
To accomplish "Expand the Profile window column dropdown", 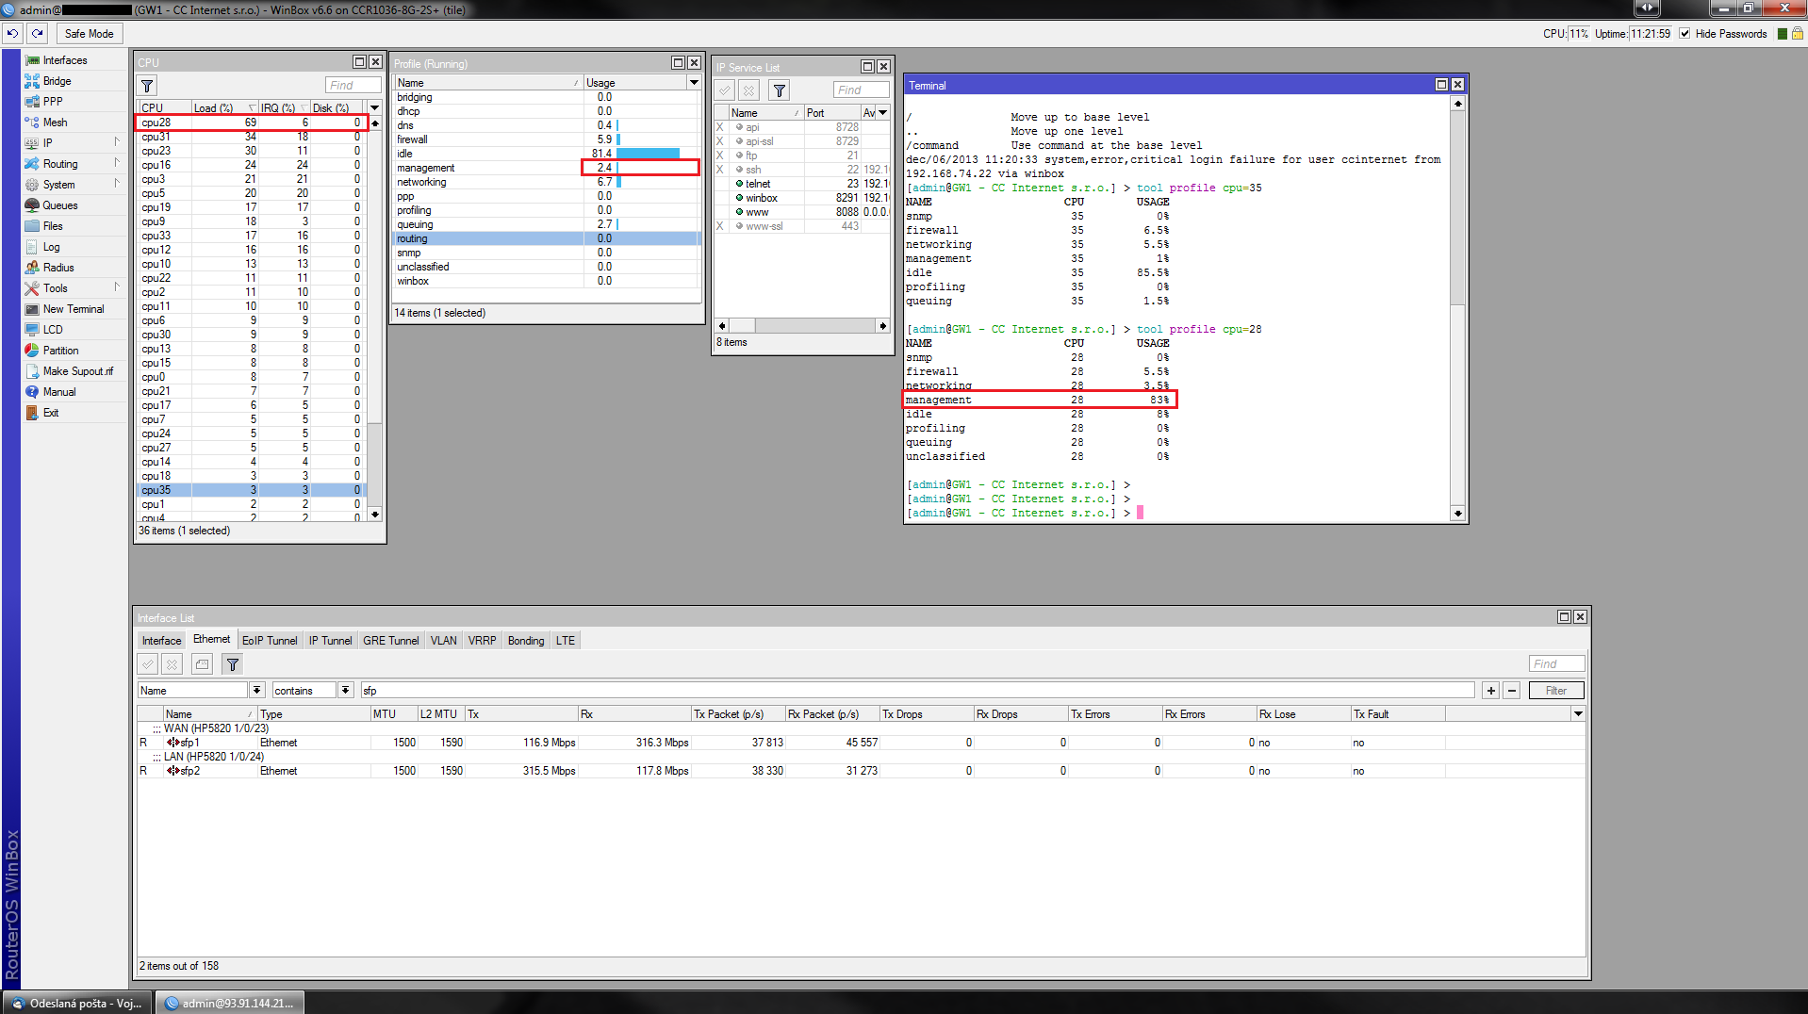I will point(694,83).
